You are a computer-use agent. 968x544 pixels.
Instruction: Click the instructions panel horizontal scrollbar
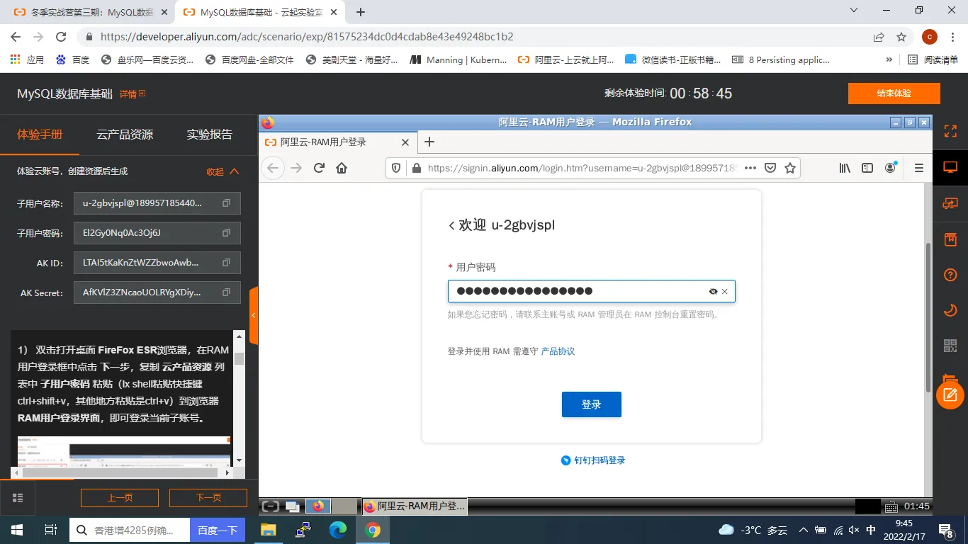[x=122, y=472]
